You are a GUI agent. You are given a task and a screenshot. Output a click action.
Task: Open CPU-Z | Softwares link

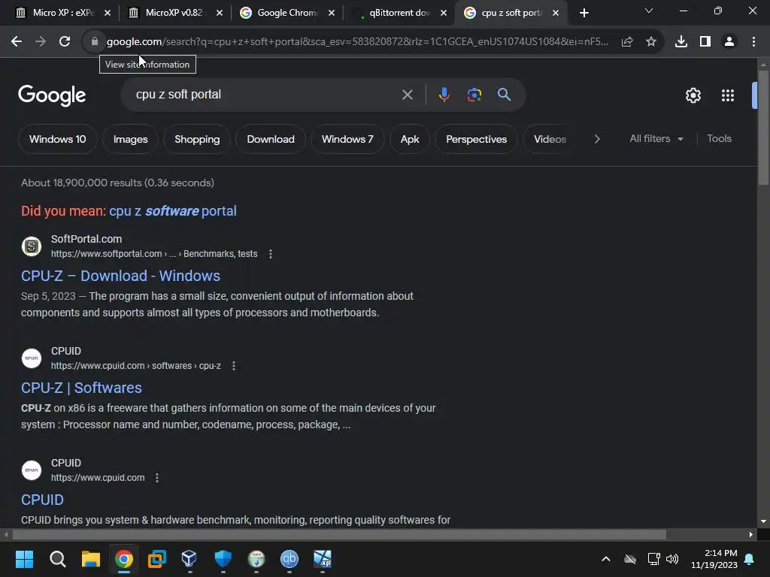[81, 388]
